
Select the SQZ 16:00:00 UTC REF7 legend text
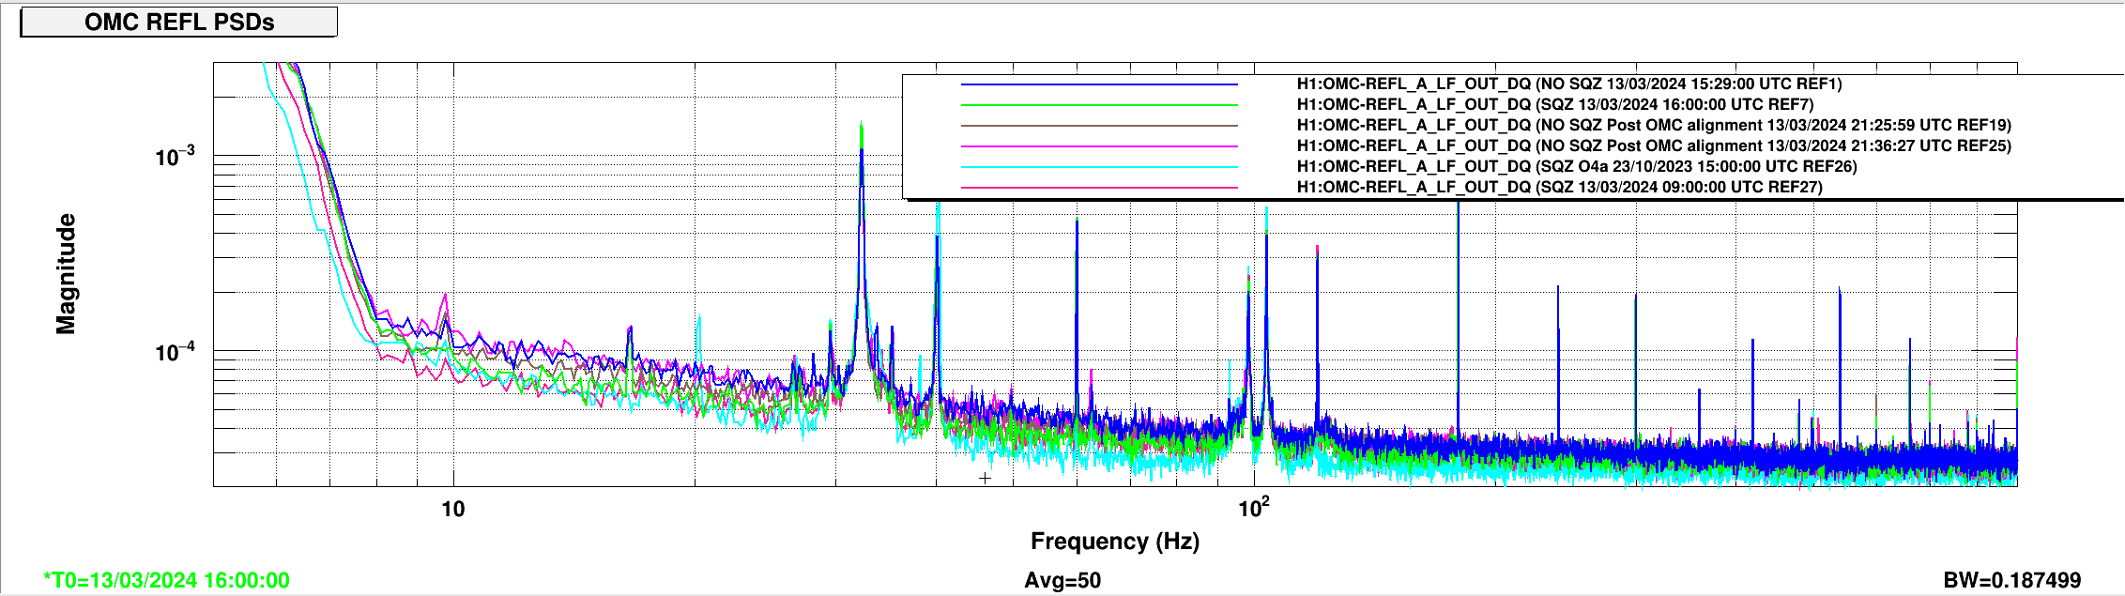[1555, 105]
